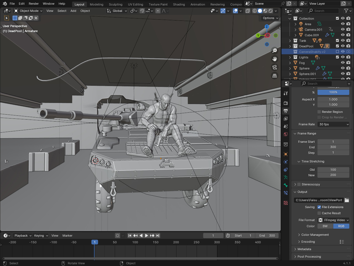Open the File menu

pyautogui.click(x=12, y=4)
